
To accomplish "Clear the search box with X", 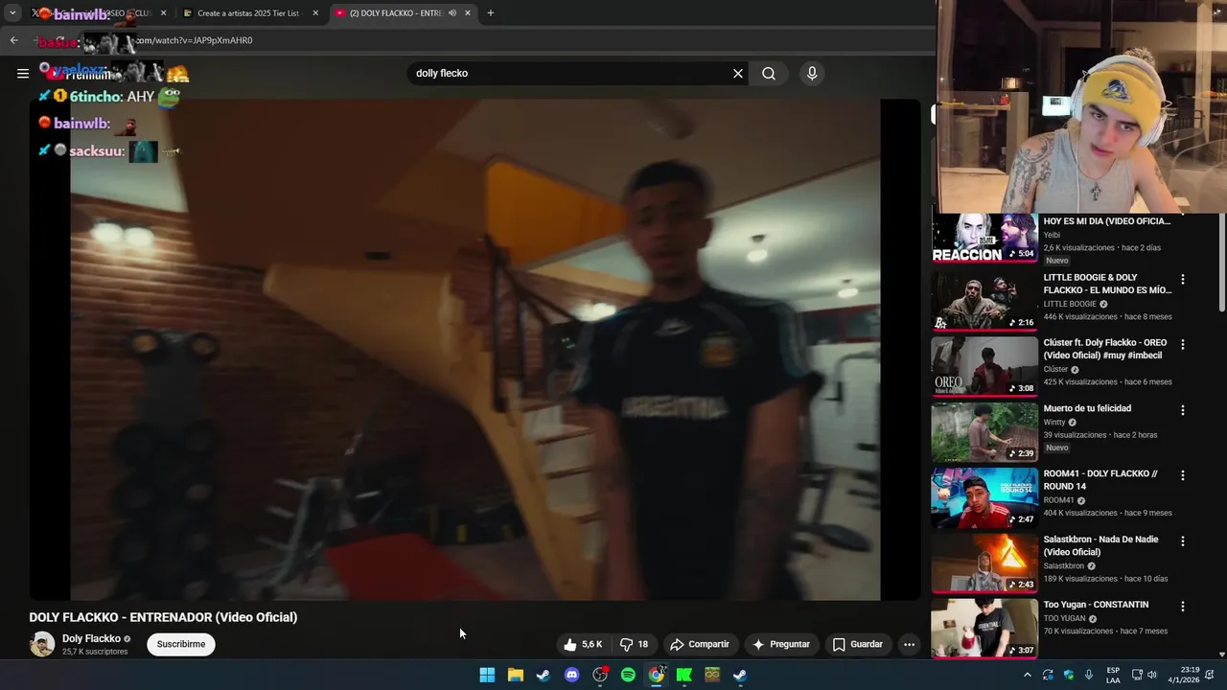I will (x=738, y=73).
